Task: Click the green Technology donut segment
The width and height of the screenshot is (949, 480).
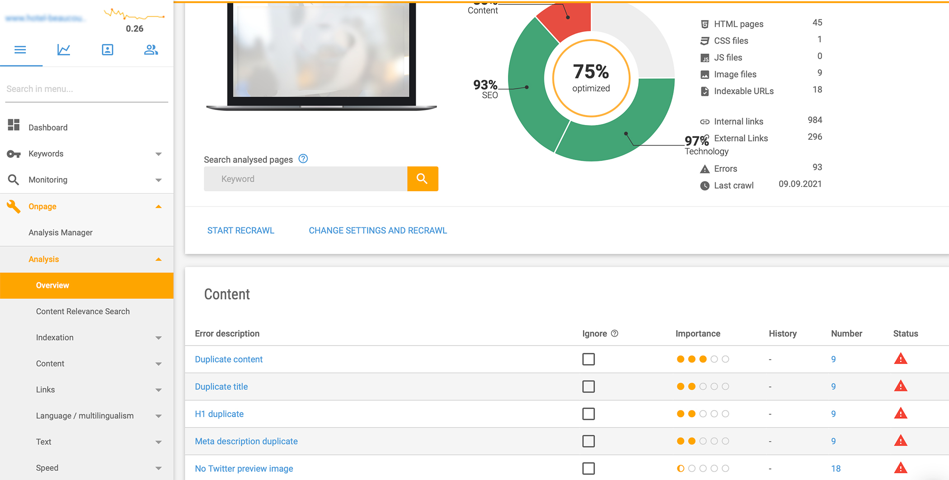Action: [626, 133]
